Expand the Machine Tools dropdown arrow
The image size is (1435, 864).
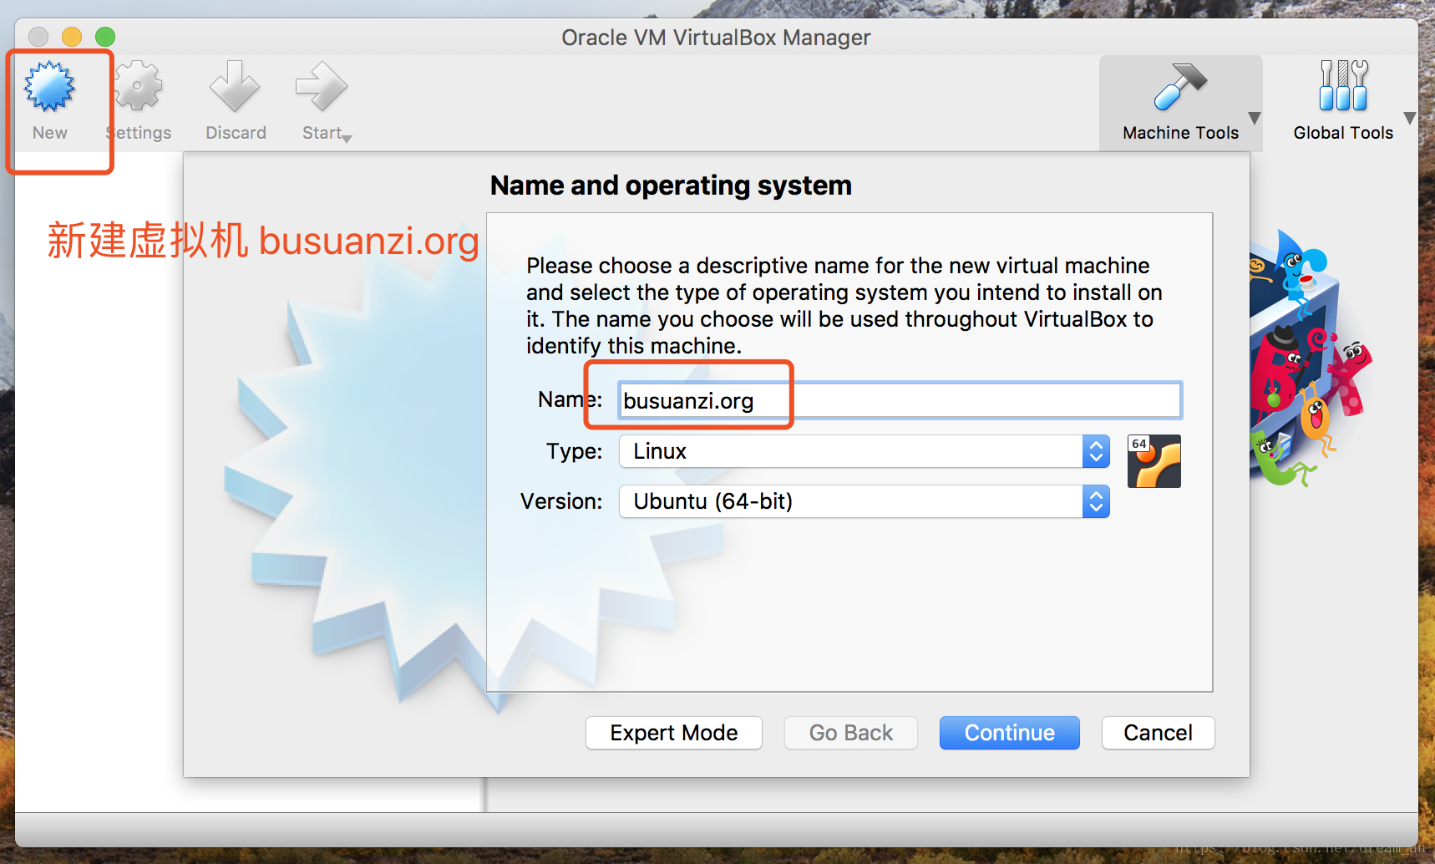tap(1254, 118)
